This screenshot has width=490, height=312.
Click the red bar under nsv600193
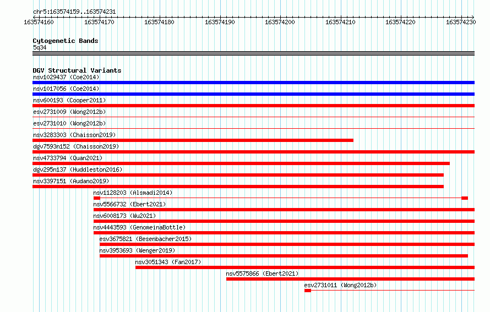(253, 106)
